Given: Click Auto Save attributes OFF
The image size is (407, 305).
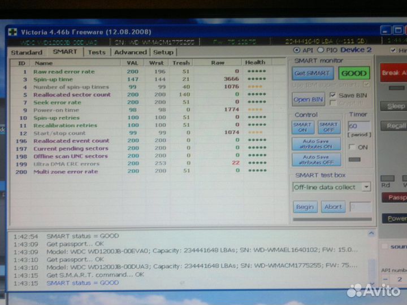Looking at the screenshot, I should coord(316,159).
